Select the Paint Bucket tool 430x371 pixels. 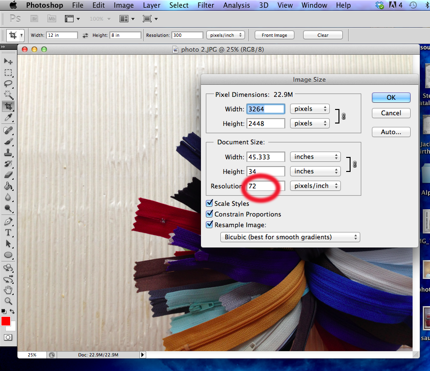[9, 186]
